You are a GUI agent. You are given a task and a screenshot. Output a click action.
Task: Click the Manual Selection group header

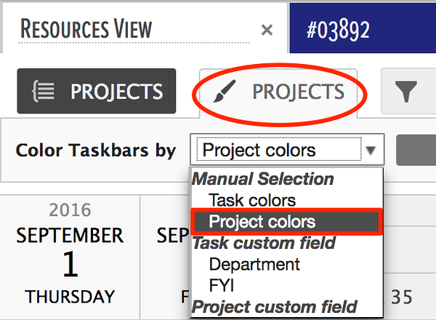click(x=263, y=179)
